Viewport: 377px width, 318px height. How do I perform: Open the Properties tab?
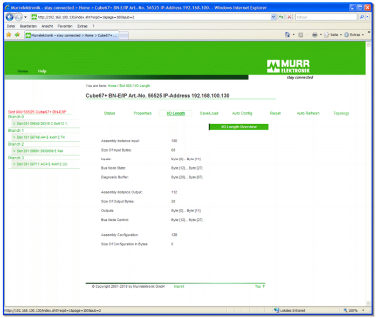(142, 113)
